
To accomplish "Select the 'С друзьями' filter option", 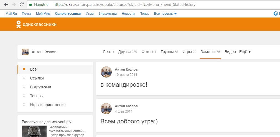I will tap(40, 87).
